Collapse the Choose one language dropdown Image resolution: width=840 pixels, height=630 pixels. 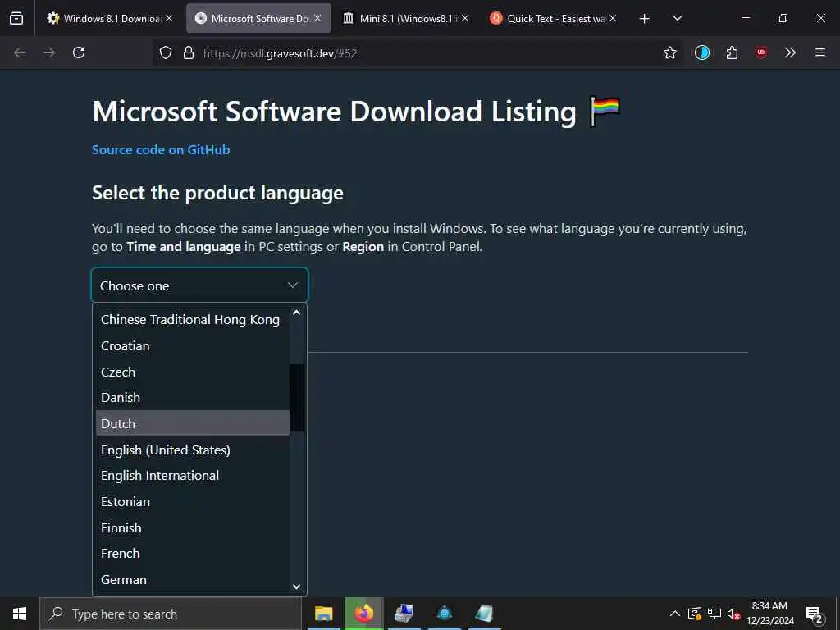200,285
